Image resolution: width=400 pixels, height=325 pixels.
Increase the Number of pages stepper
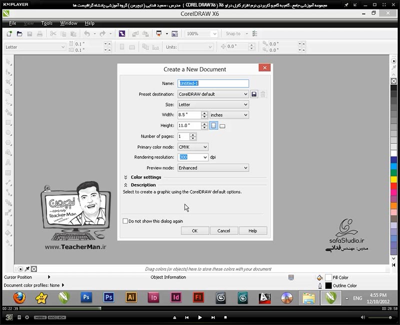click(193, 134)
